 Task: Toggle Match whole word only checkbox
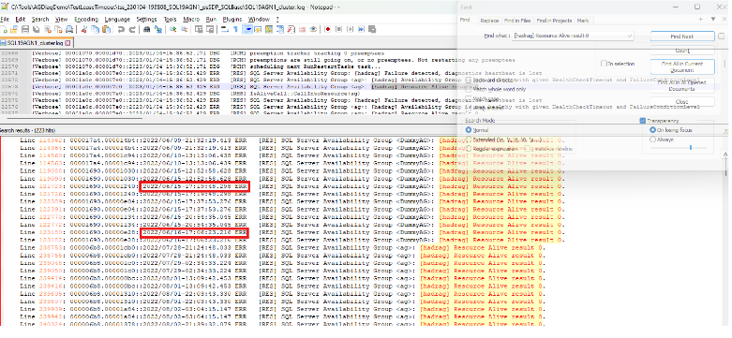(469, 89)
